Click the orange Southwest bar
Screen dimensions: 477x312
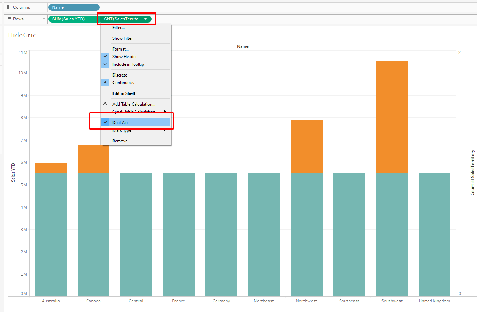(391, 114)
